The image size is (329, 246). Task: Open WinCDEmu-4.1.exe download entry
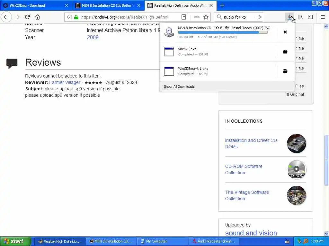tap(218, 71)
